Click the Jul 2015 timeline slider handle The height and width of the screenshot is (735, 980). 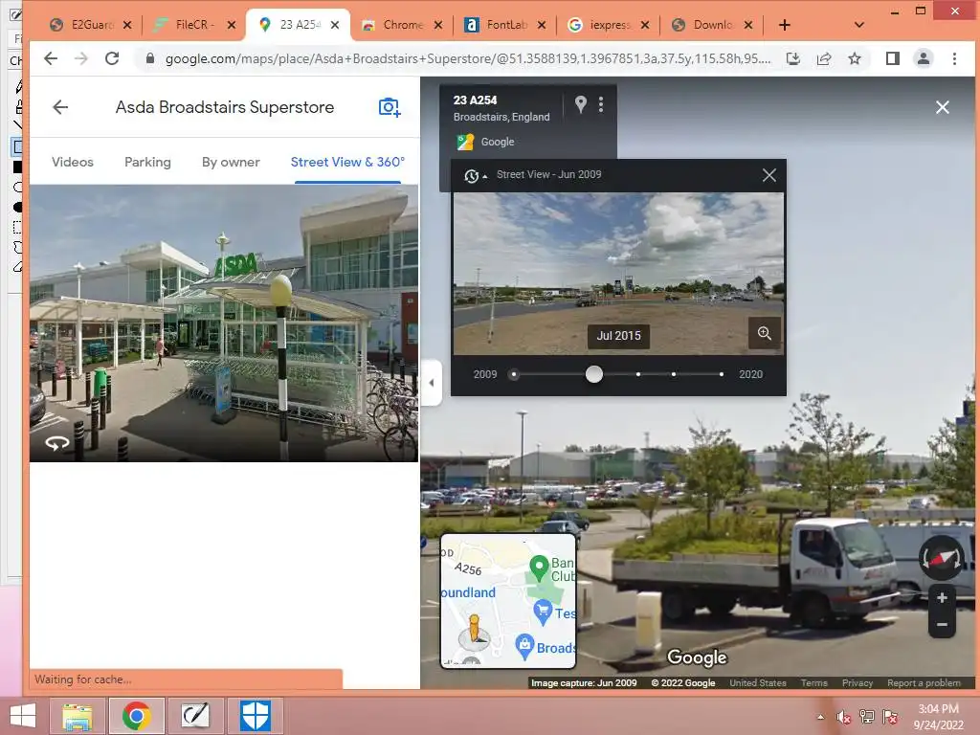tap(593, 374)
